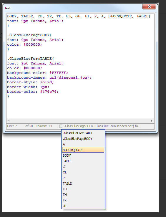The image size is (166, 217).
Task: Open the selector dropdown arrow in status bar
Action: click(61, 126)
